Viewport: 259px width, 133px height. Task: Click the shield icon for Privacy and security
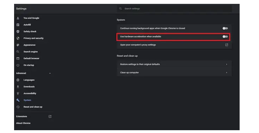(x=18, y=38)
